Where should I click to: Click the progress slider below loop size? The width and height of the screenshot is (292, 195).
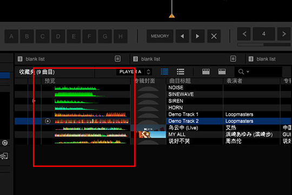(264, 44)
